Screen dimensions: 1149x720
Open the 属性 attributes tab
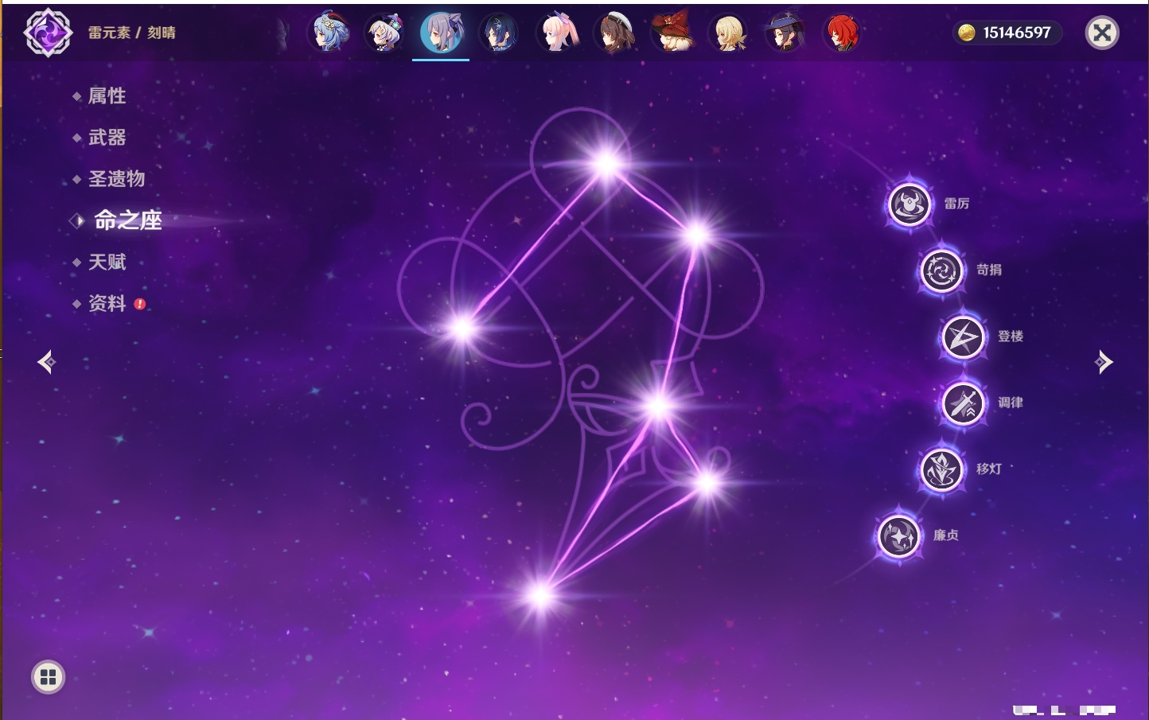point(107,96)
